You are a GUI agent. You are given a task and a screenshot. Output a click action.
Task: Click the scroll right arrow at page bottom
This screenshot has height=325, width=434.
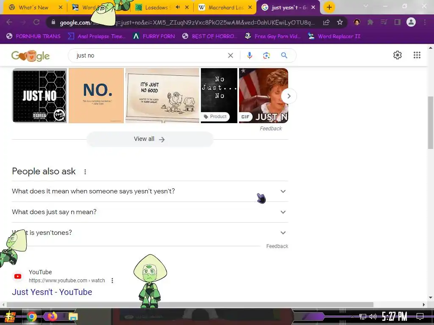pyautogui.click(x=424, y=305)
